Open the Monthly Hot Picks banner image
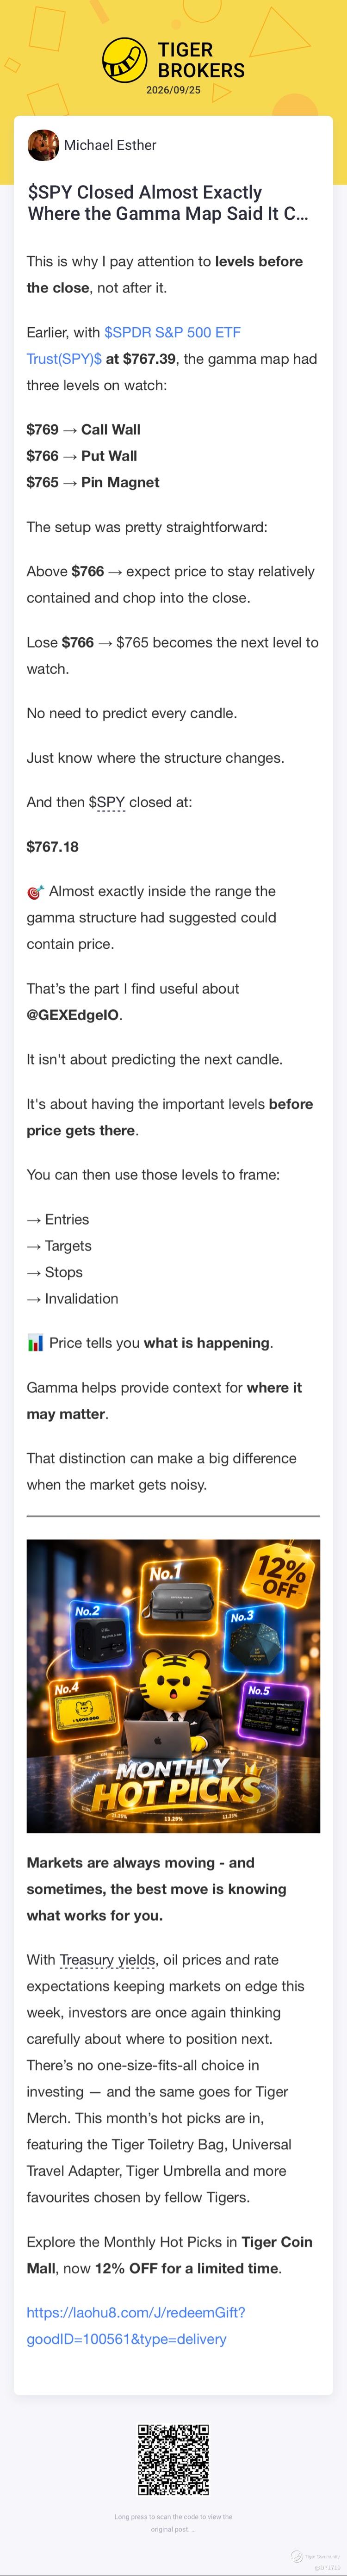Image resolution: width=347 pixels, height=2576 pixels. point(173,1686)
